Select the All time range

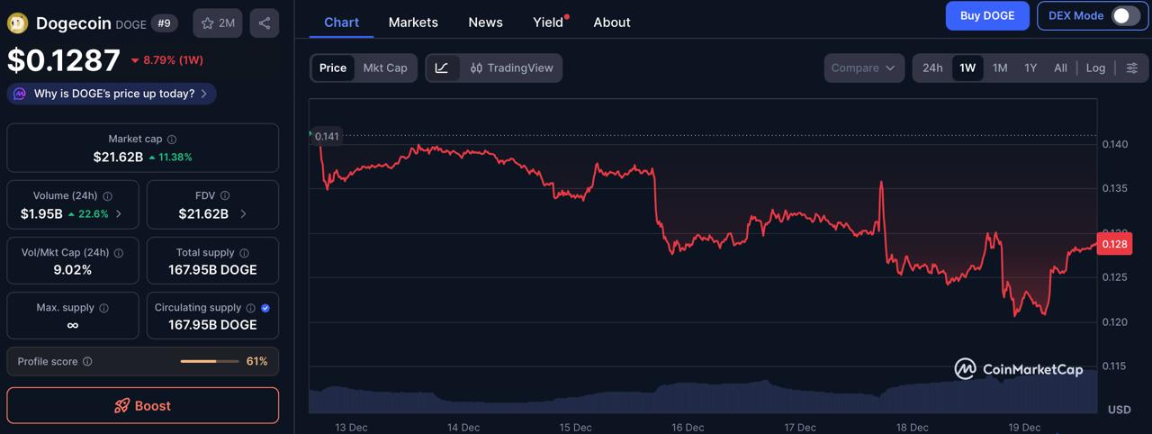coord(1061,68)
